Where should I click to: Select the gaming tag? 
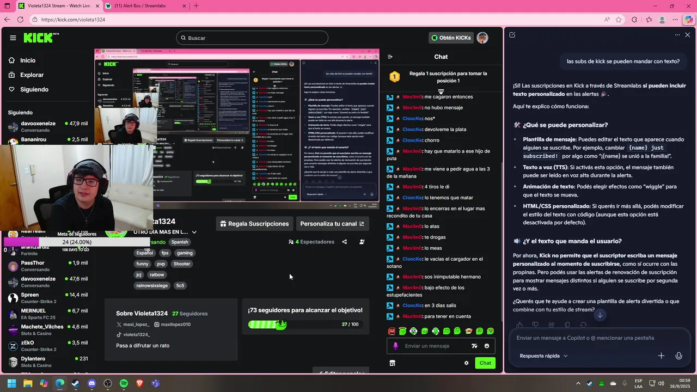tap(185, 253)
